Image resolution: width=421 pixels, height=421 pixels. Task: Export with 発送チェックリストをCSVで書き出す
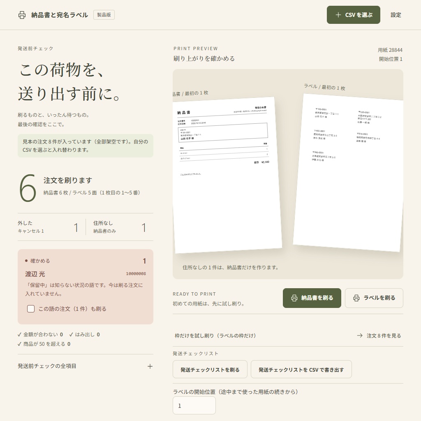click(x=301, y=370)
